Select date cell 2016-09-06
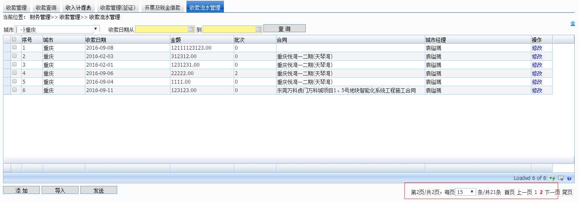579x202 pixels. [x=127, y=73]
